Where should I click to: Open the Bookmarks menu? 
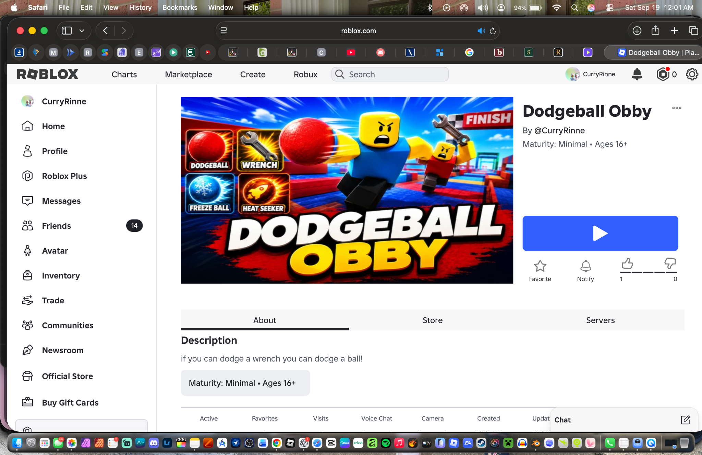click(x=180, y=8)
